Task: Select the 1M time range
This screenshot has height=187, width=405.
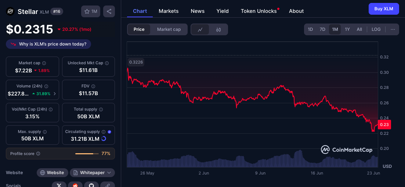Action: (x=335, y=29)
